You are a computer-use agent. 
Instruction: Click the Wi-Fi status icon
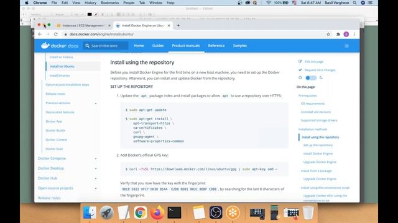pos(268,2)
